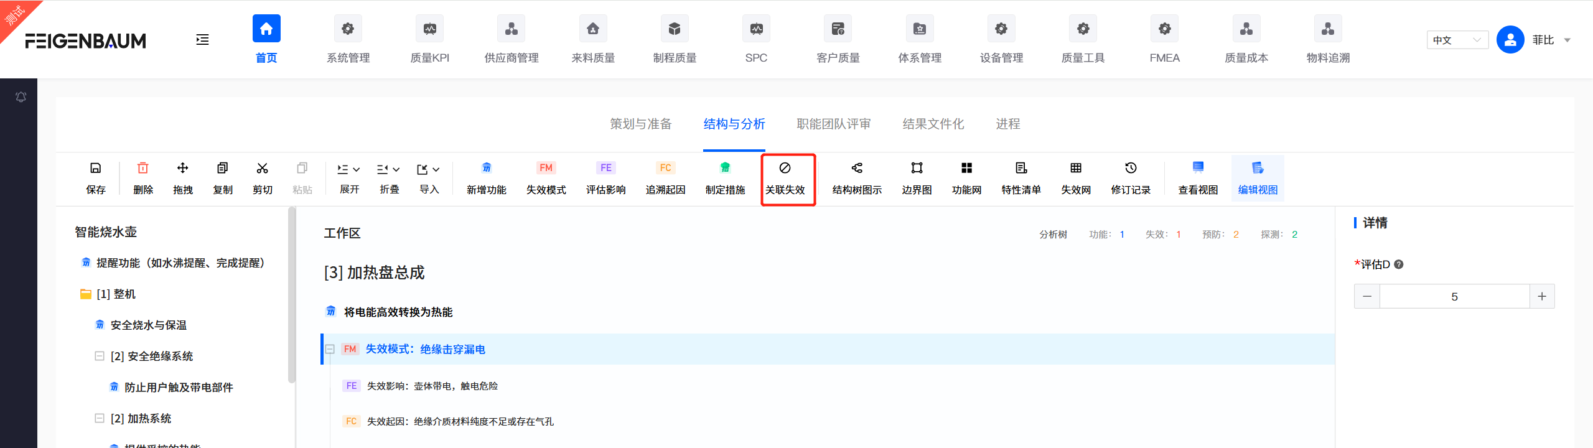Click 关联失效 toolbar button
1593x448 pixels.
click(x=785, y=178)
